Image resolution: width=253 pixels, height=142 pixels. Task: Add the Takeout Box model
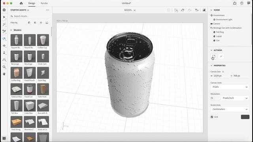pyautogui.click(x=17, y=89)
